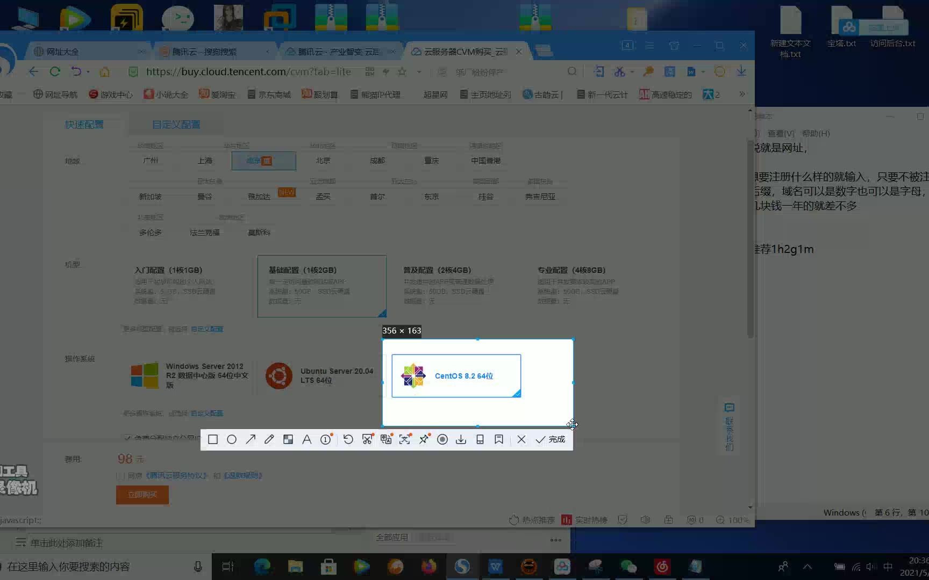Select Ubuntu Server 20.04 LTS system
Image resolution: width=929 pixels, height=580 pixels.
321,375
